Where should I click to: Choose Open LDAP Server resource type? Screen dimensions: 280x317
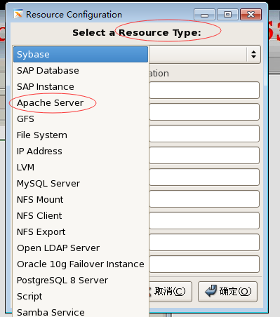(x=81, y=248)
